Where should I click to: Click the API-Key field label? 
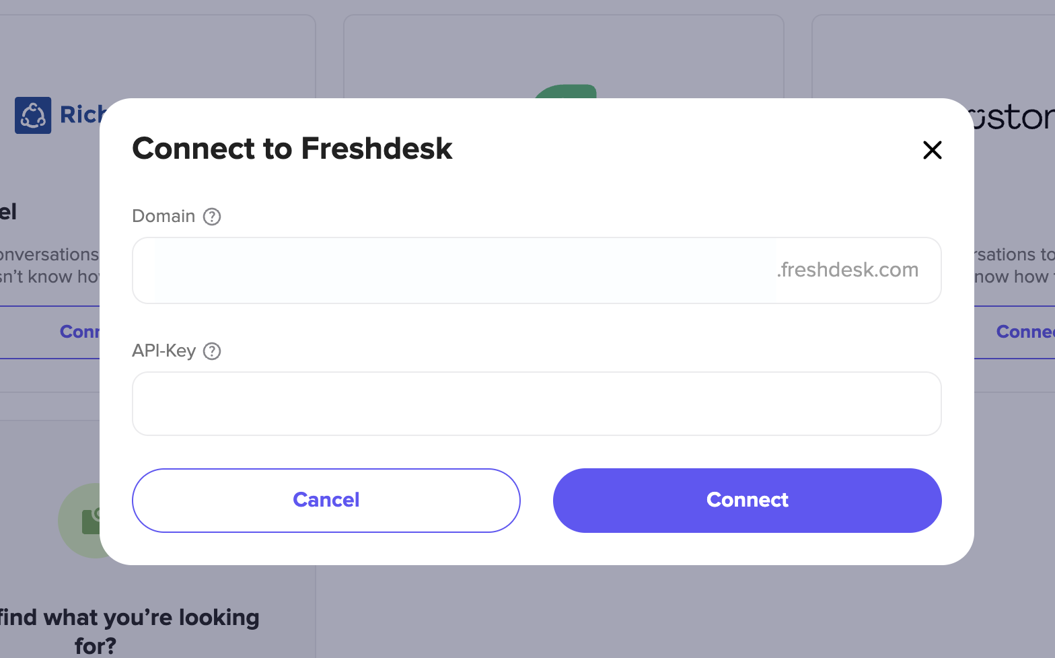coord(164,351)
